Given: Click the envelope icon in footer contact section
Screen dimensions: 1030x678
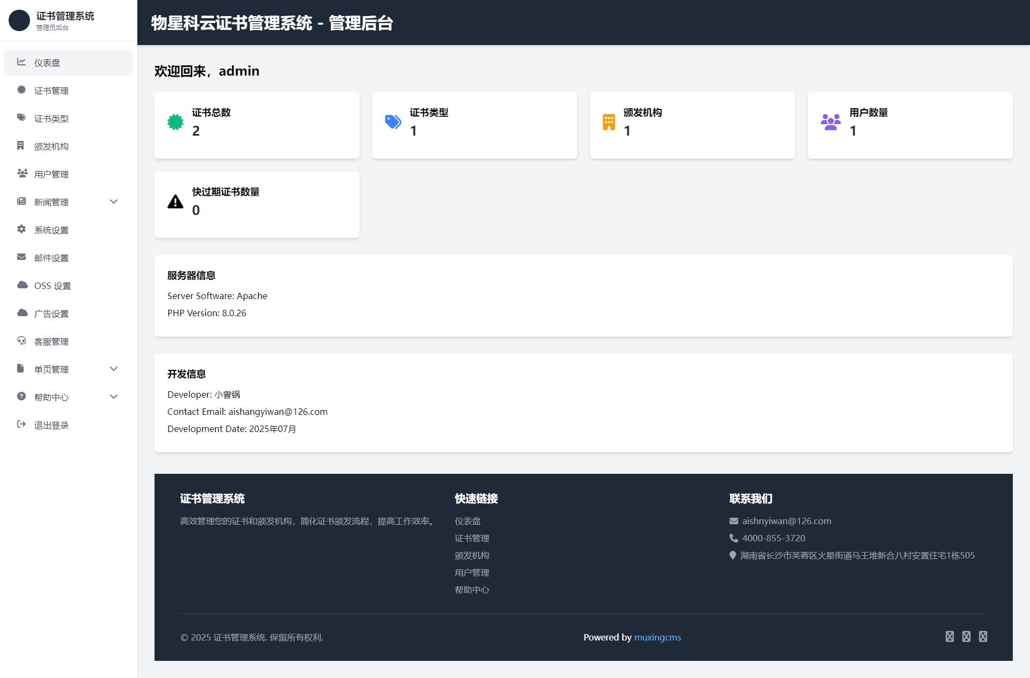Looking at the screenshot, I should (x=734, y=521).
